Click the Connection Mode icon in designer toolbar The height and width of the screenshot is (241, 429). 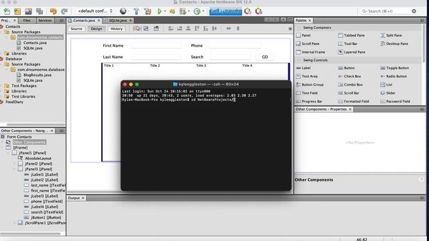(146, 28)
